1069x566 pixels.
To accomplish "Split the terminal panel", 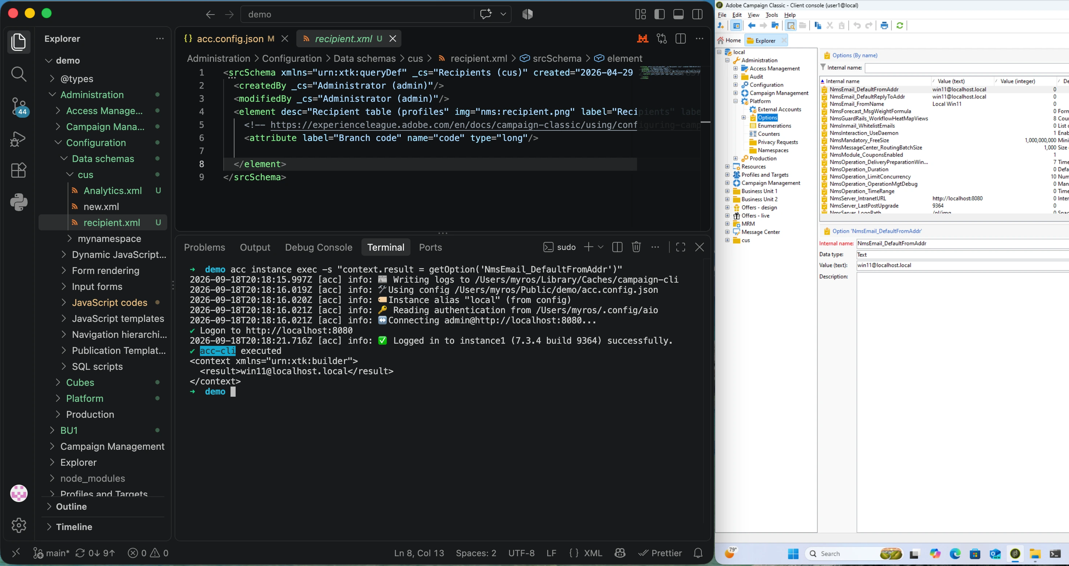I will tap(617, 247).
